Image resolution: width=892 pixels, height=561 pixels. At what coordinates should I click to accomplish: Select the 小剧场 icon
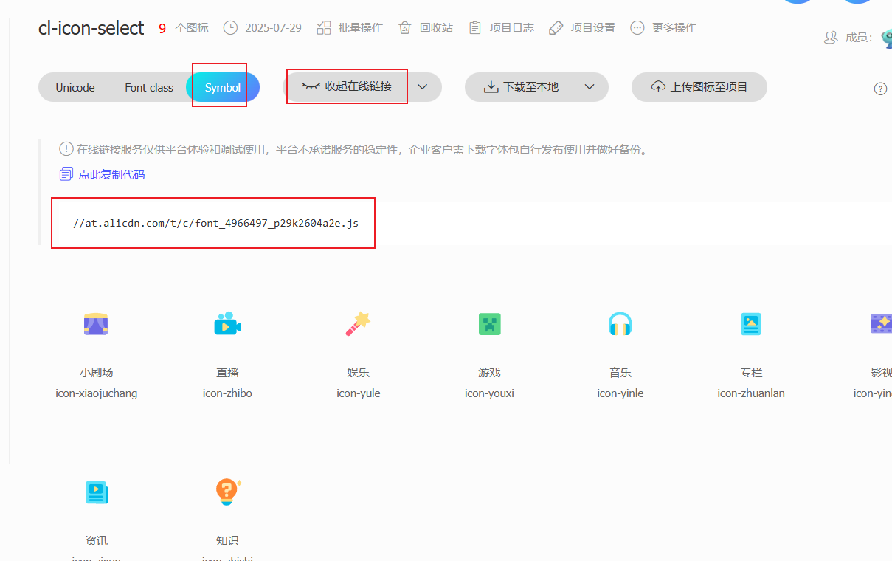tap(96, 323)
